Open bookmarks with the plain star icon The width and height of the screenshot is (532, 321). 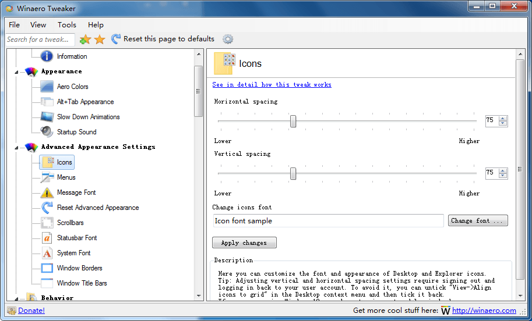pos(100,40)
